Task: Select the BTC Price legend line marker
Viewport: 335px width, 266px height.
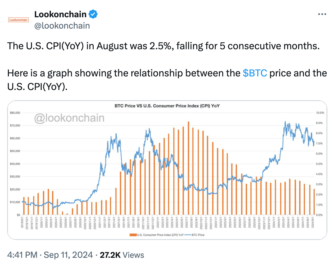Action: 188,235
